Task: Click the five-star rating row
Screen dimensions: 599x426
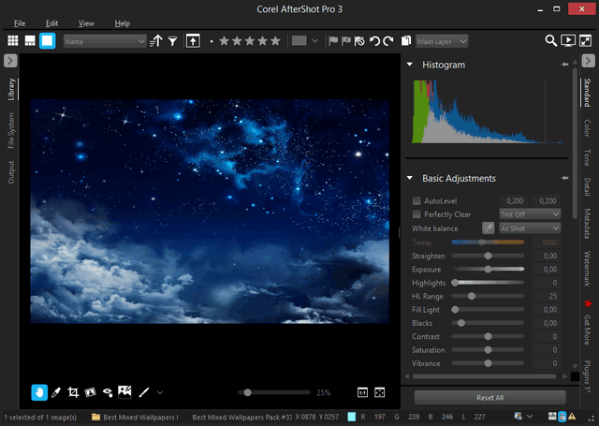Action: pyautogui.click(x=249, y=41)
